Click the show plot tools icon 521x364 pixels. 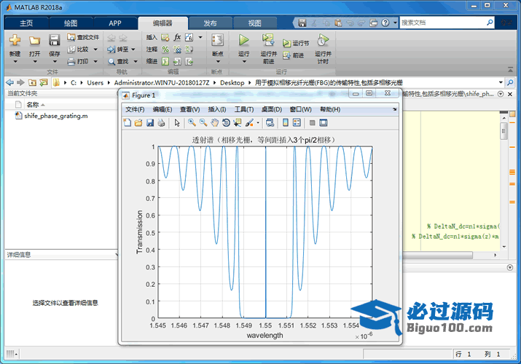coord(324,123)
